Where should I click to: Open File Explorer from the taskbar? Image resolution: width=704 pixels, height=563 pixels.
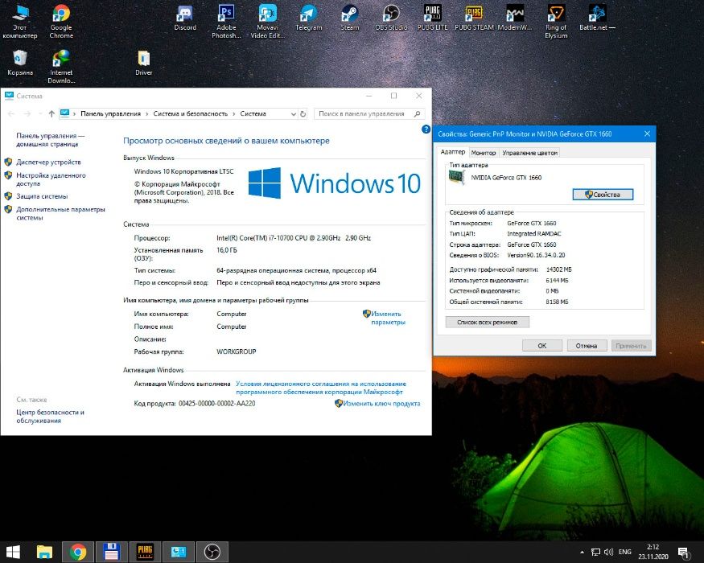click(44, 552)
